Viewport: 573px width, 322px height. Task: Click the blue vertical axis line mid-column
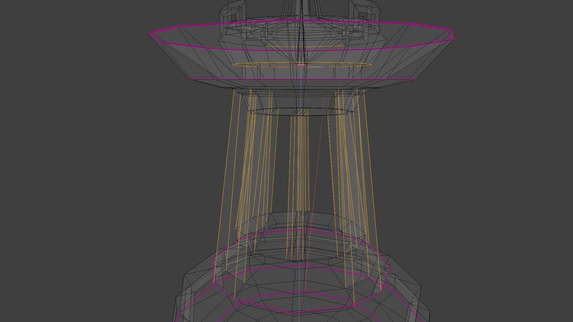click(x=300, y=167)
